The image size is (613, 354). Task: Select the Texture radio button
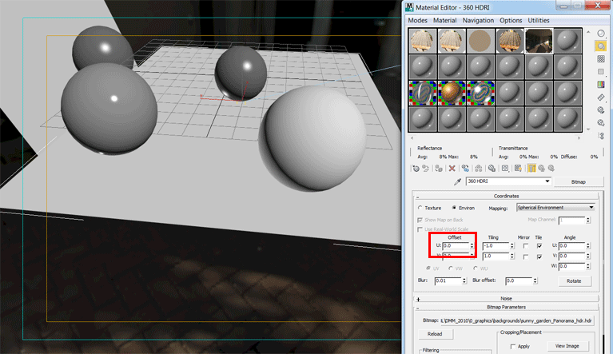[x=420, y=208]
